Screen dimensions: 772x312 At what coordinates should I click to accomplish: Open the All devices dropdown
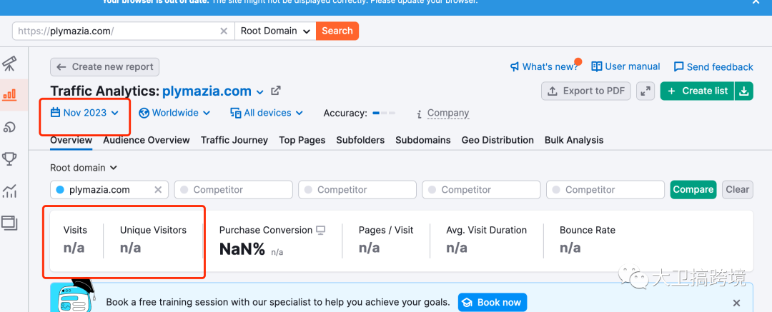point(267,114)
